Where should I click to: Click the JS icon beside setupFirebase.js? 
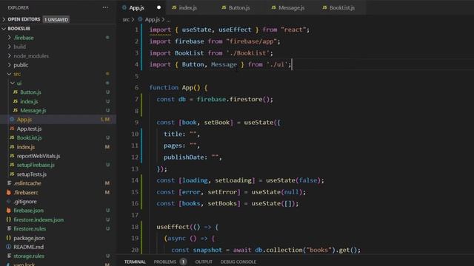(x=12, y=165)
